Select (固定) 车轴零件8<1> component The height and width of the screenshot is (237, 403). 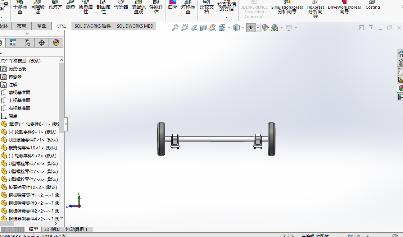(33, 124)
